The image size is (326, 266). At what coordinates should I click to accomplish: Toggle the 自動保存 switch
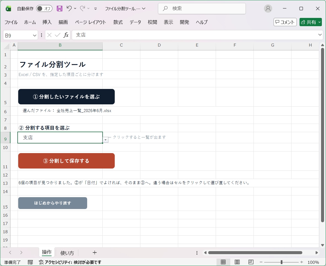point(44,9)
